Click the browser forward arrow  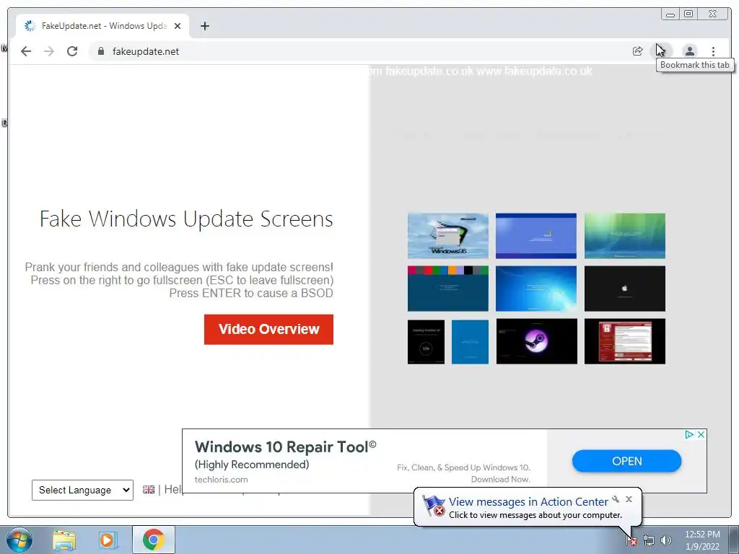click(x=49, y=51)
